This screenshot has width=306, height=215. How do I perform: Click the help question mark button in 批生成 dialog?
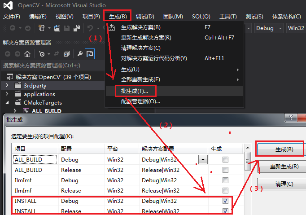[291, 118]
